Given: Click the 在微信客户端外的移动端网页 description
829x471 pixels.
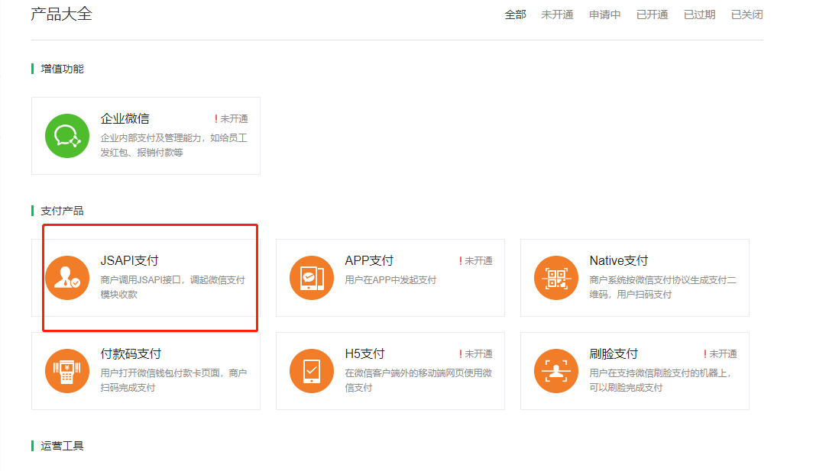Looking at the screenshot, I should click(x=419, y=380).
